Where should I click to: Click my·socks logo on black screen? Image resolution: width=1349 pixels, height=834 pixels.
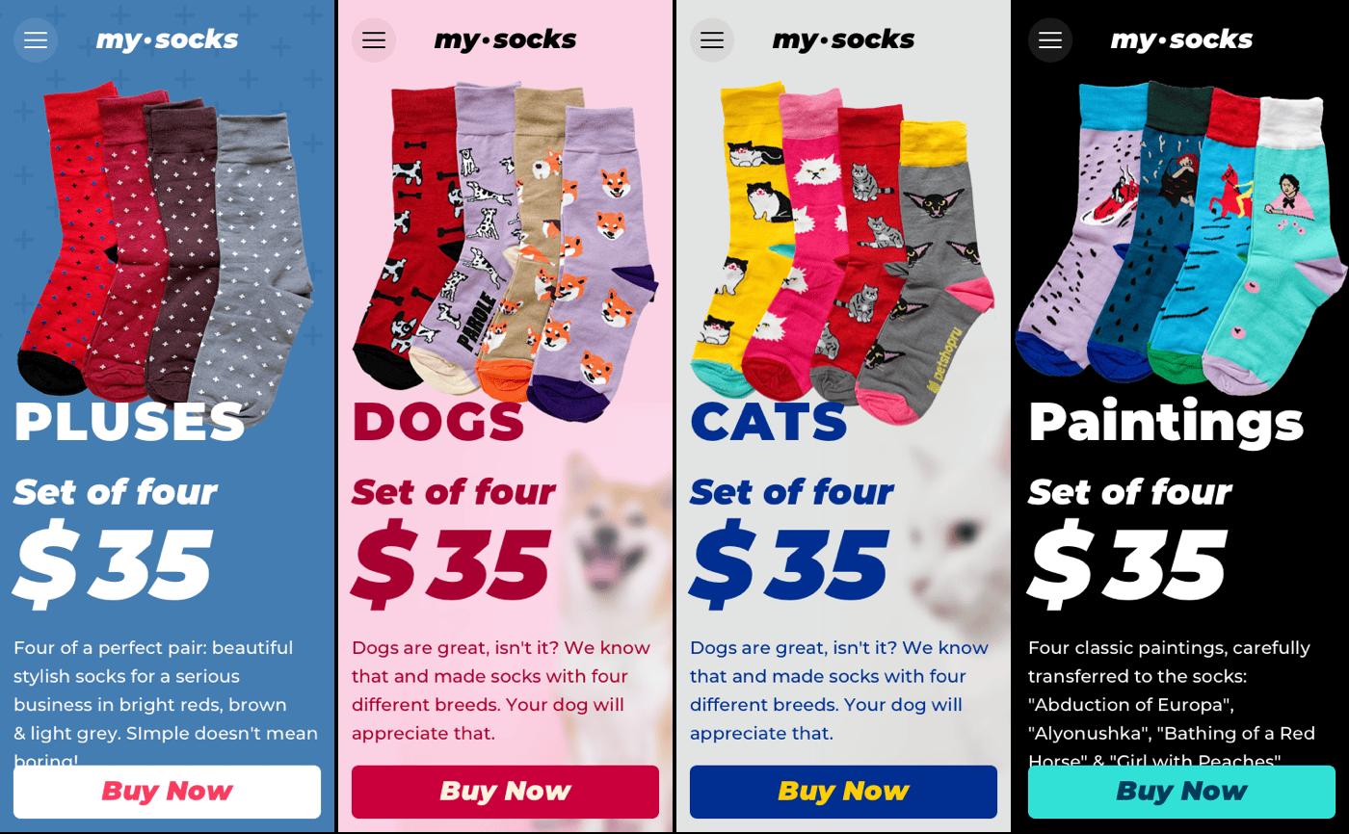click(1181, 39)
